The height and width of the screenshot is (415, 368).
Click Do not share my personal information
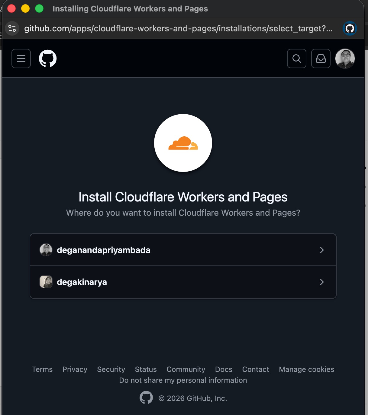(x=183, y=380)
